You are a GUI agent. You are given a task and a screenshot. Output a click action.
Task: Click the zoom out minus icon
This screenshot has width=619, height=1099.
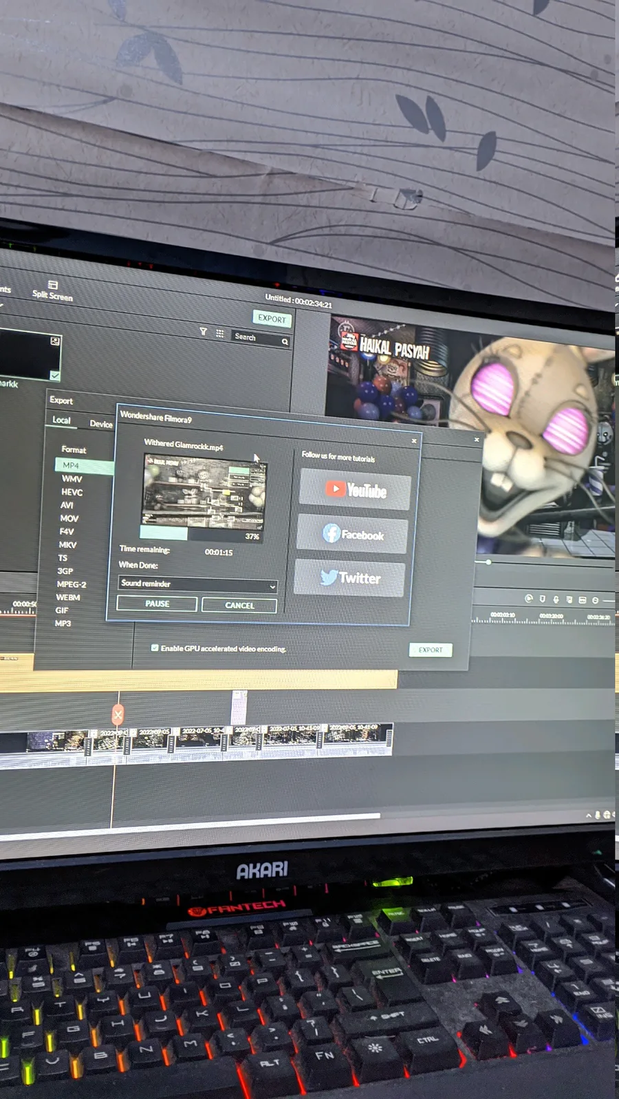point(595,600)
